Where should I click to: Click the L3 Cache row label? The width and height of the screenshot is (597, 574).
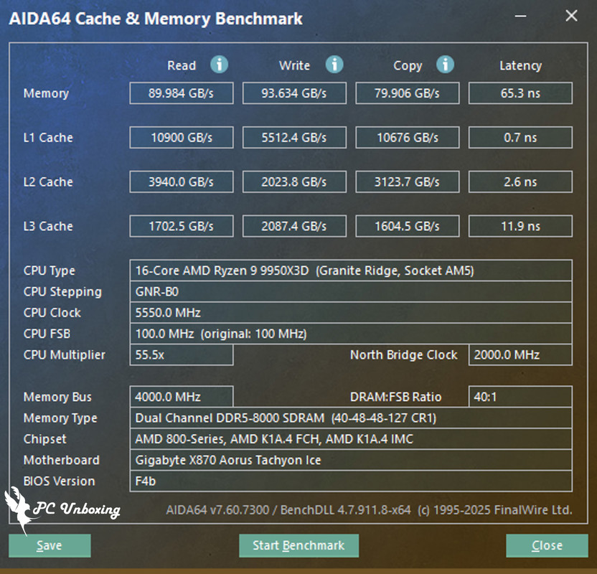pos(48,226)
